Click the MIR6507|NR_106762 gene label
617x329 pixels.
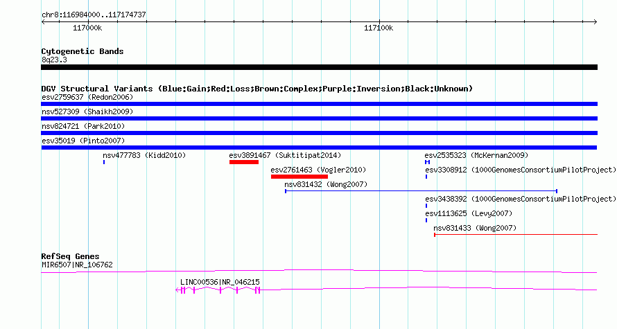coord(77,265)
